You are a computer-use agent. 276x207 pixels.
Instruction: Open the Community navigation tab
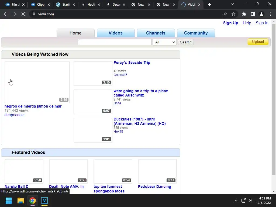196,33
